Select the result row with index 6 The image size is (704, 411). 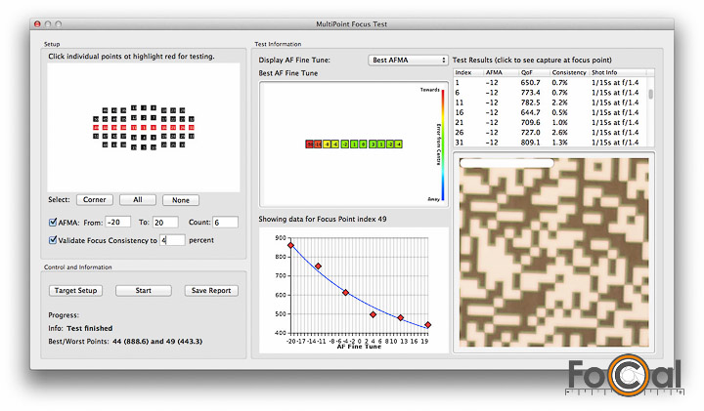point(550,93)
